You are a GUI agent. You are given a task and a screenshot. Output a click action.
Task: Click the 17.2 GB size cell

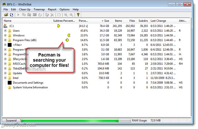104,35
